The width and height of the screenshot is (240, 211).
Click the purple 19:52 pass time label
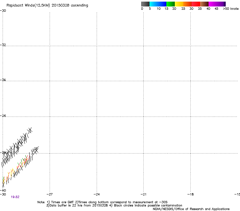coord(15,197)
